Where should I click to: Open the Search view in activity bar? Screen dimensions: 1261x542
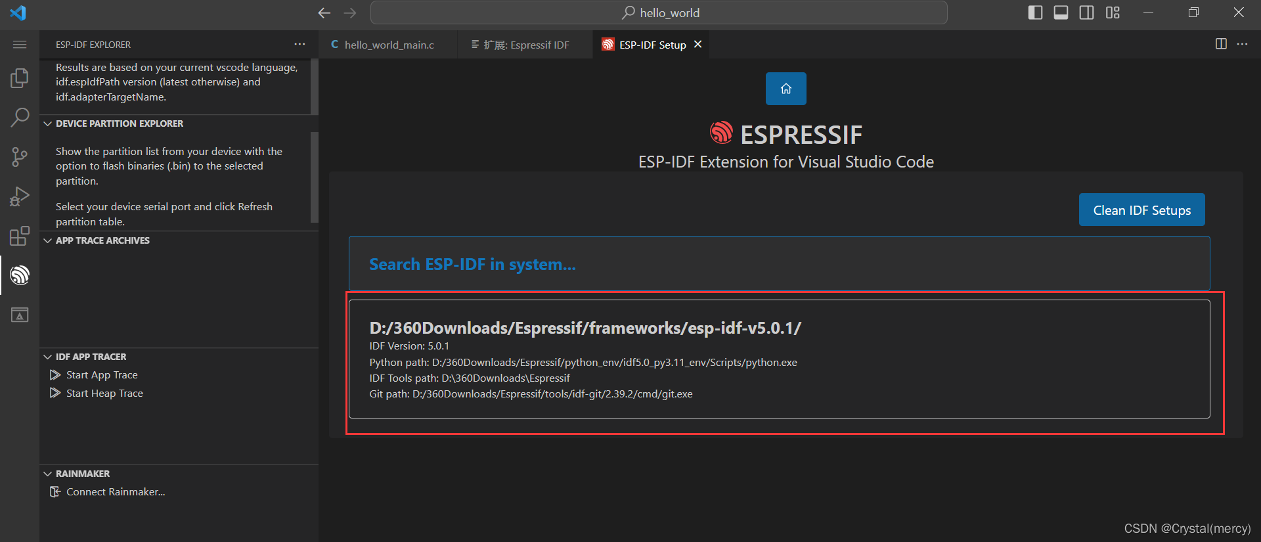click(x=20, y=118)
